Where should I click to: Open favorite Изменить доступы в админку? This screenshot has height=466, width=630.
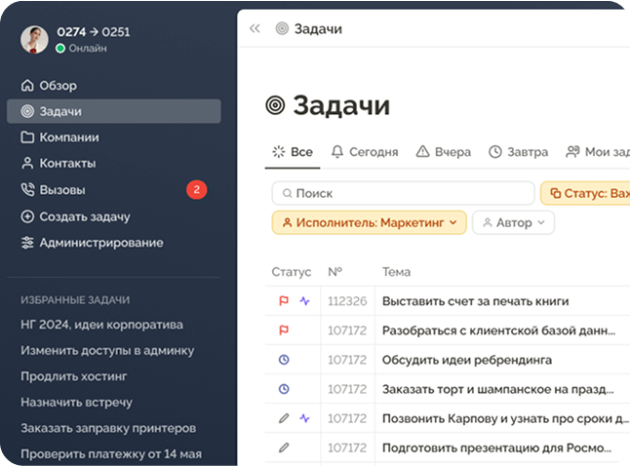[107, 350]
